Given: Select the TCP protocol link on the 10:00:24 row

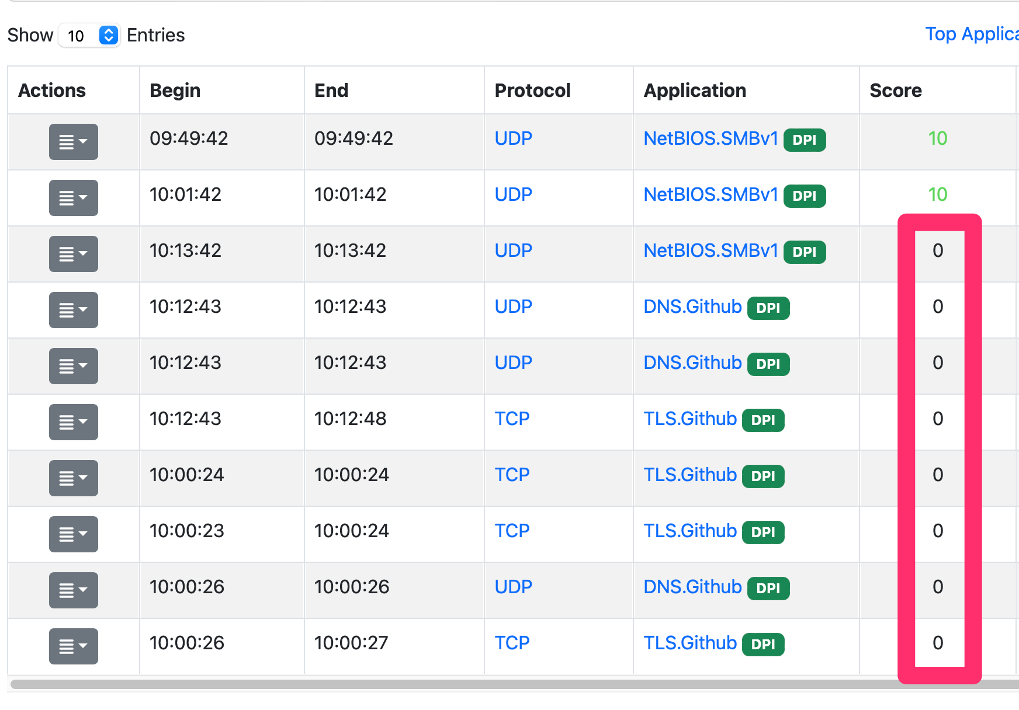Looking at the screenshot, I should [512, 475].
